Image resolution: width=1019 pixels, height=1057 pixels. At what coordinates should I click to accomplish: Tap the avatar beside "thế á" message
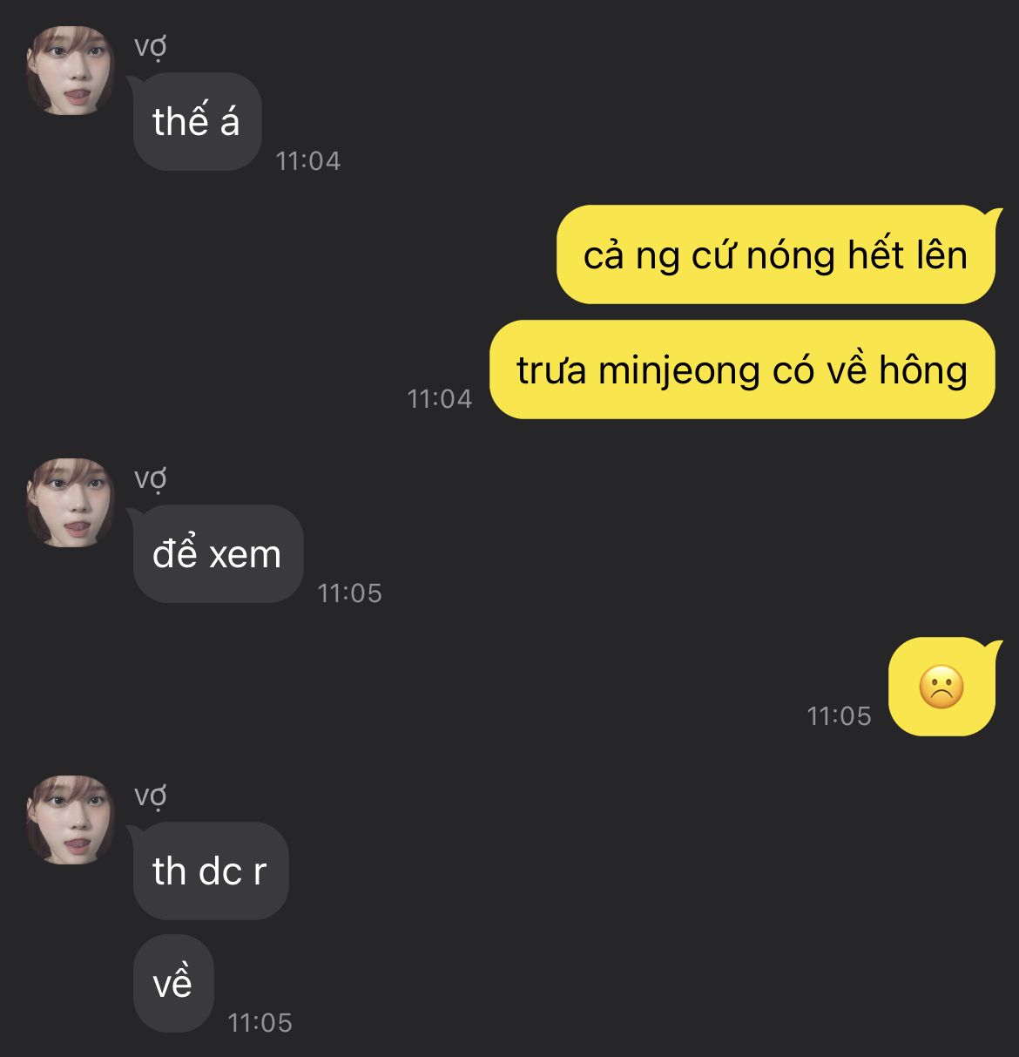(x=71, y=71)
